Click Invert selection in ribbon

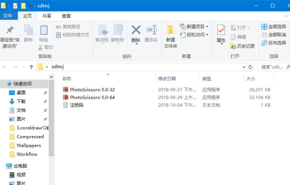[274, 43]
